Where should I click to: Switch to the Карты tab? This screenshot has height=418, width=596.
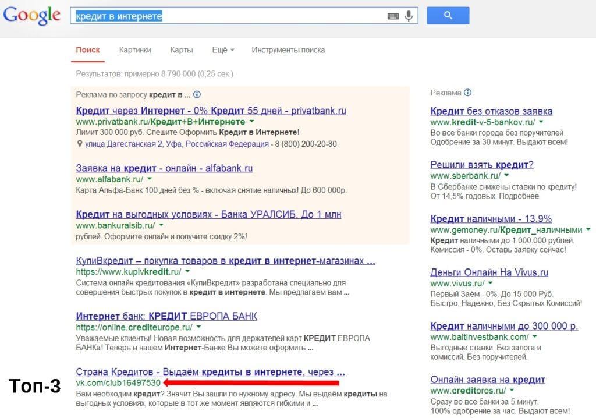pyautogui.click(x=182, y=50)
